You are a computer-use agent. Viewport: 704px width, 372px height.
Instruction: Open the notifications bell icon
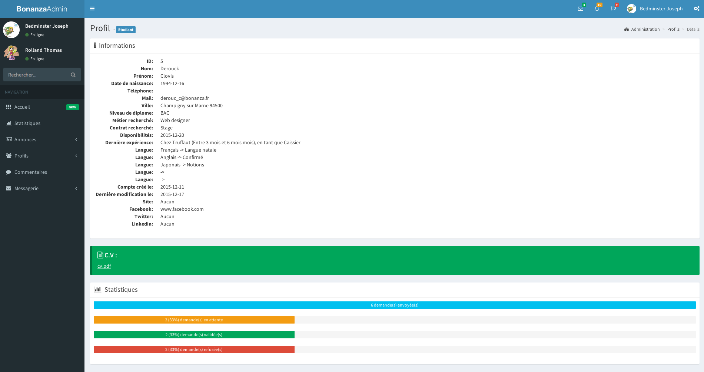(x=597, y=9)
